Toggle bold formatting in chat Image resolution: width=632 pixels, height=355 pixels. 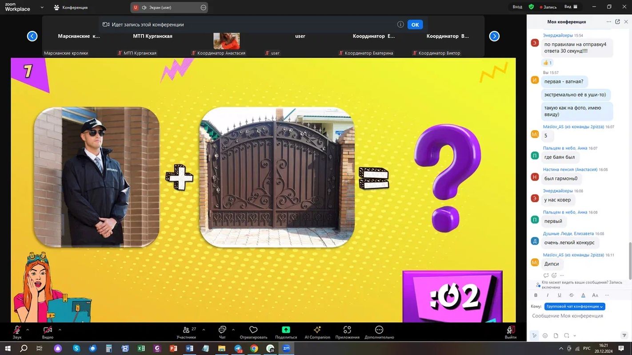(x=536, y=295)
